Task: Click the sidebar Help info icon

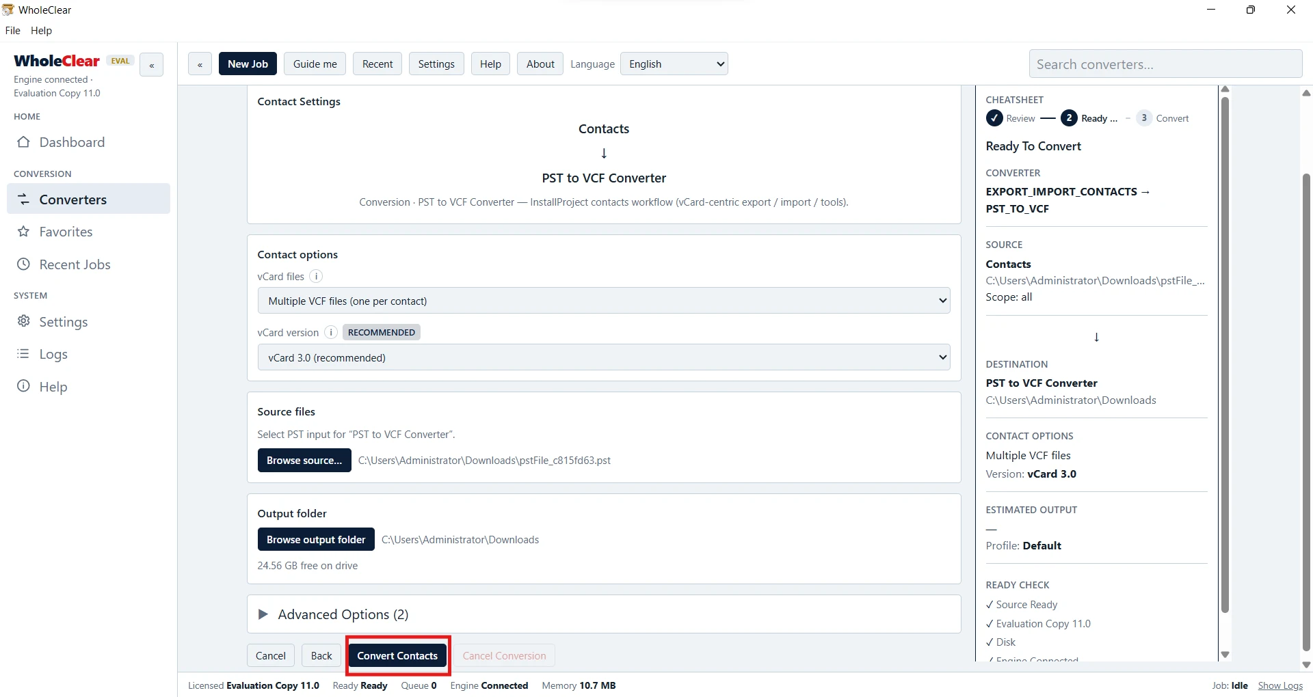Action: [23, 386]
